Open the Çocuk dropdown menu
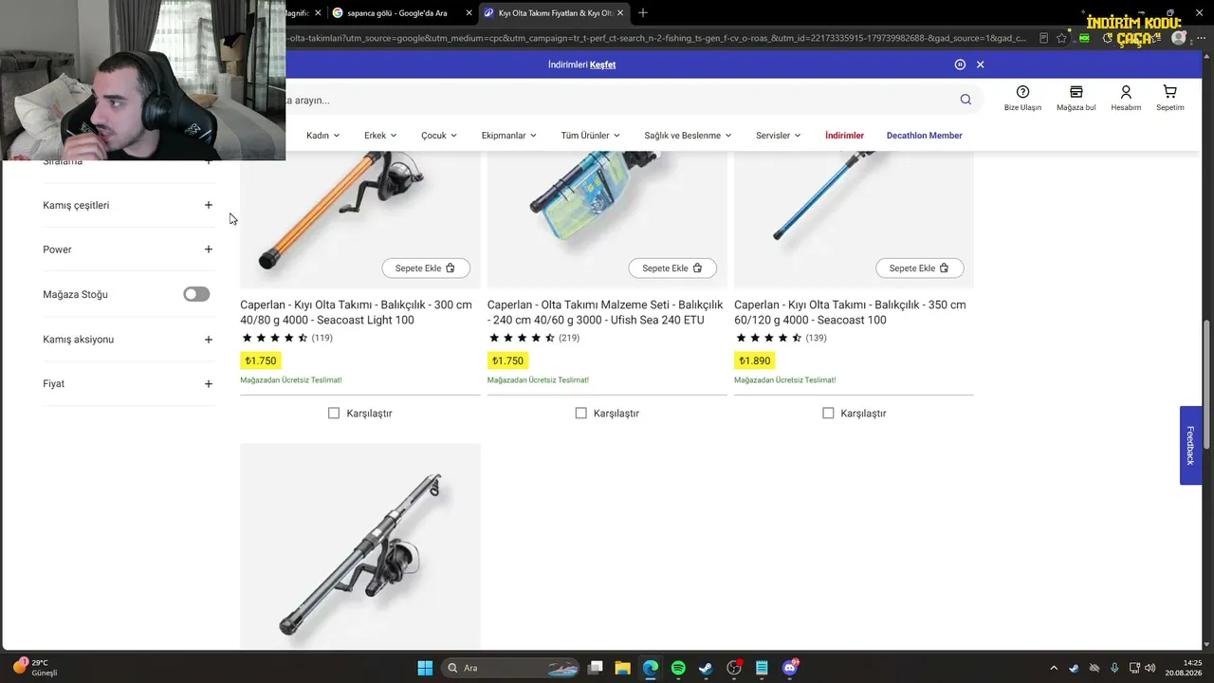Screen dimensions: 1214x683 pyautogui.click(x=439, y=136)
